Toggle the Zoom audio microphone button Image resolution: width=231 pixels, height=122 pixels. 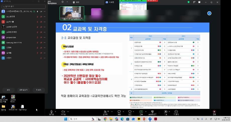click(51, 112)
